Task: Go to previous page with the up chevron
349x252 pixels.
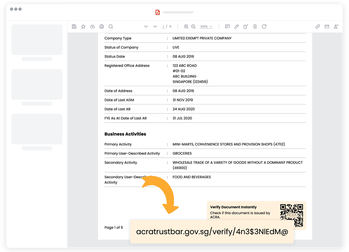Action: [x=146, y=26]
